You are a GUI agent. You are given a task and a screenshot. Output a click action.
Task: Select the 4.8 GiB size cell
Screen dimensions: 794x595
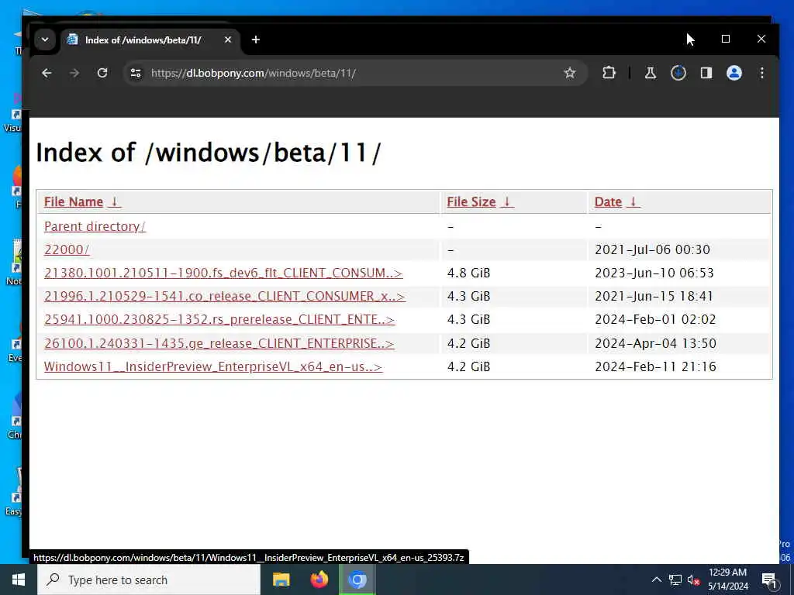tap(468, 273)
